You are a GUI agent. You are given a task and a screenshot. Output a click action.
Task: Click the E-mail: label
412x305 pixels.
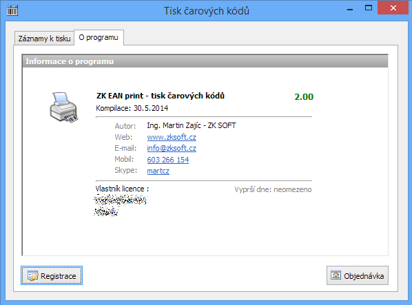coord(125,148)
